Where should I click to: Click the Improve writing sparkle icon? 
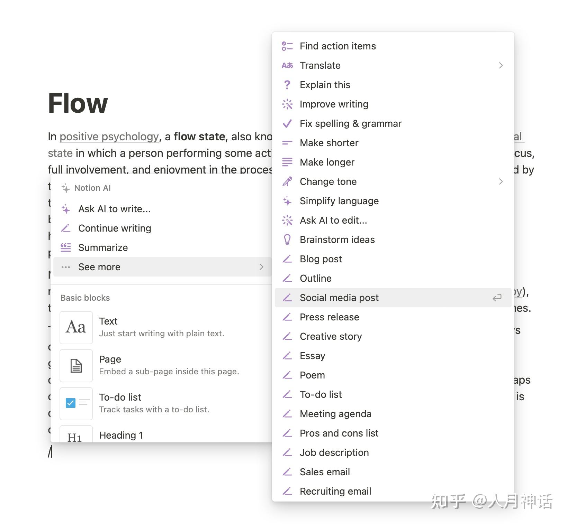pyautogui.click(x=287, y=104)
